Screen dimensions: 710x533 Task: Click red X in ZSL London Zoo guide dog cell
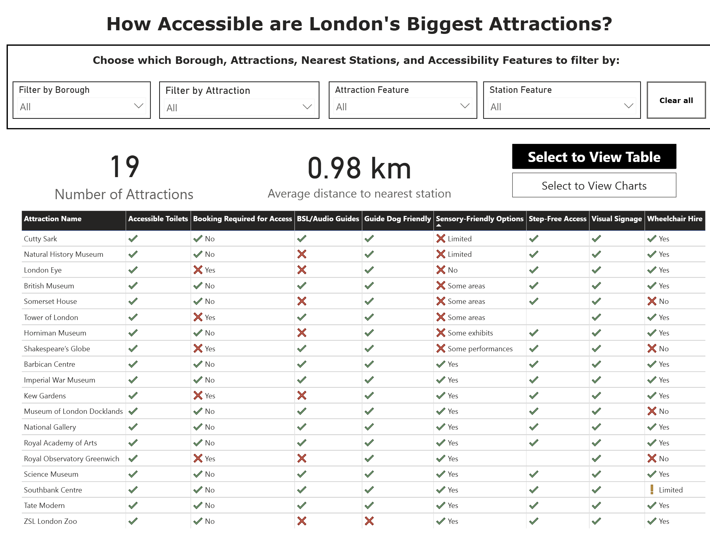[x=369, y=521]
